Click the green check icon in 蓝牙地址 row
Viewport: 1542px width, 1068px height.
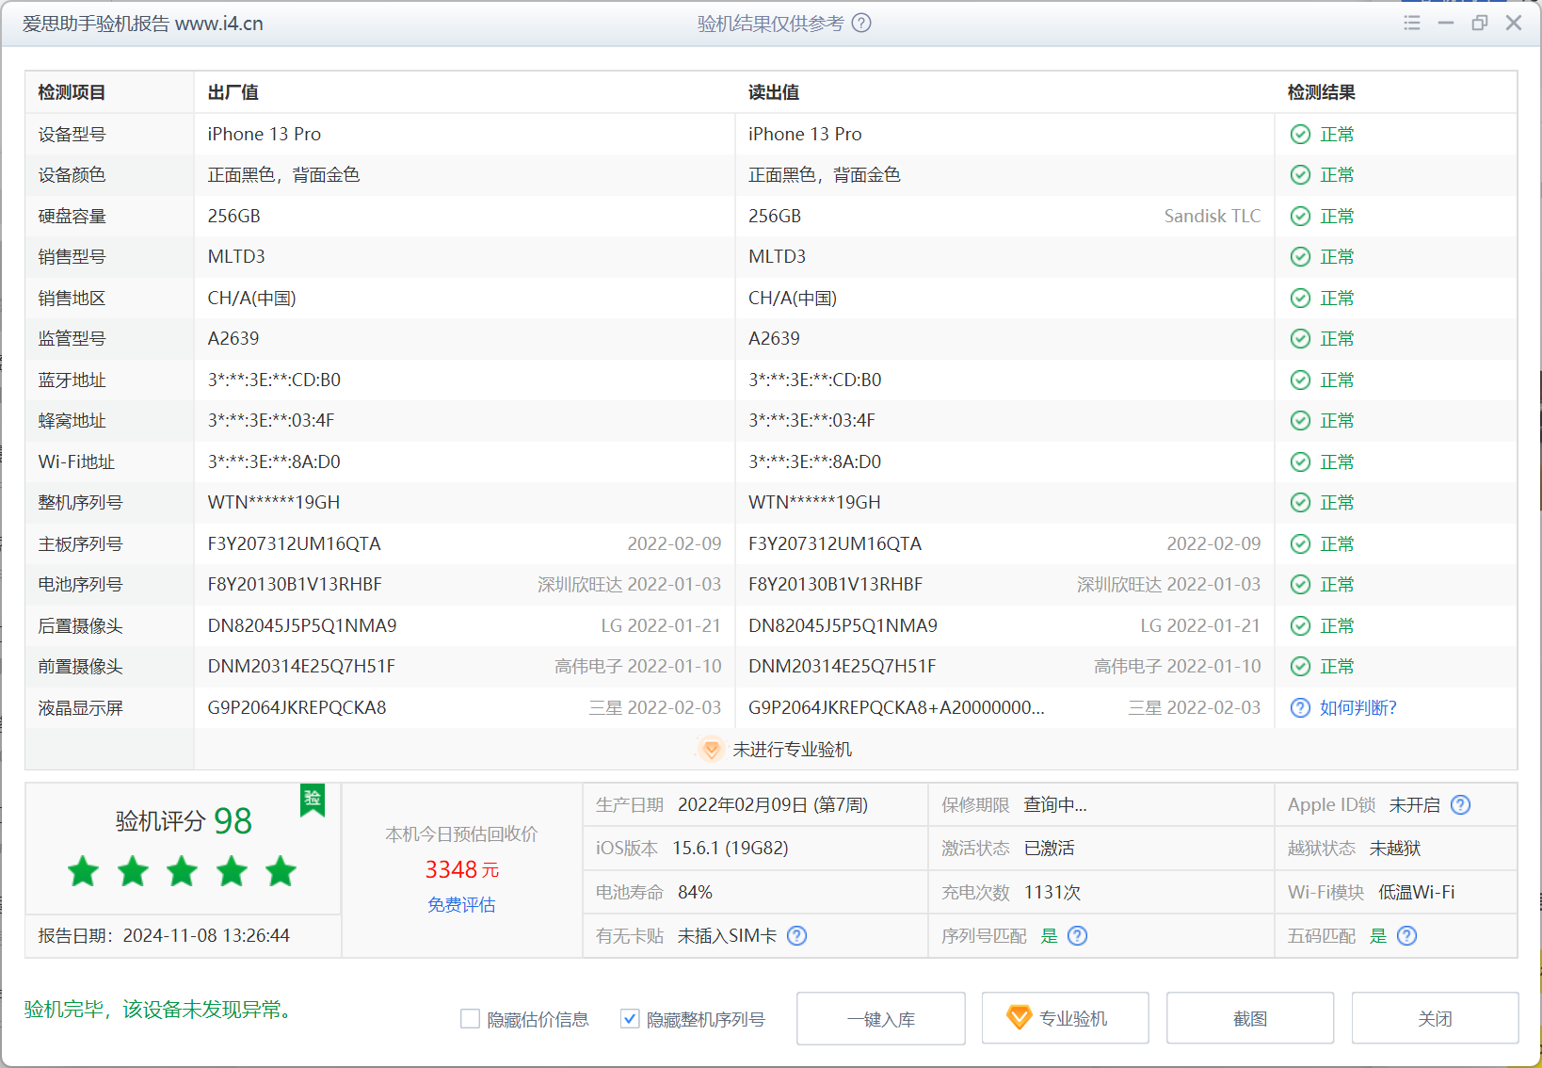click(1300, 380)
